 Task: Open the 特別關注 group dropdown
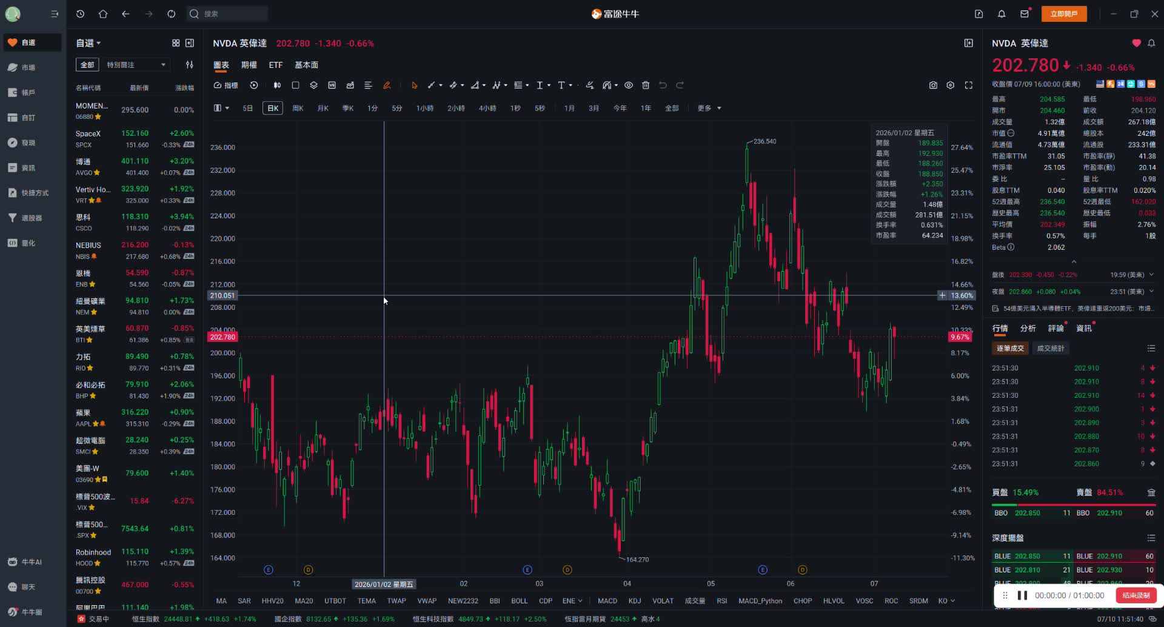coord(136,65)
